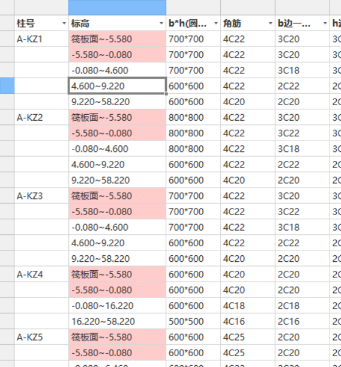
Task: Click the highlighted row header of selected row
Action: coord(7,86)
